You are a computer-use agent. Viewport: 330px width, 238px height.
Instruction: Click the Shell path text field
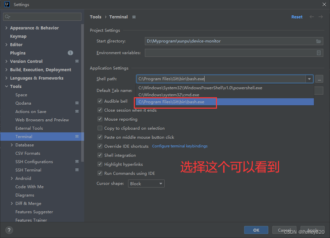click(221, 79)
